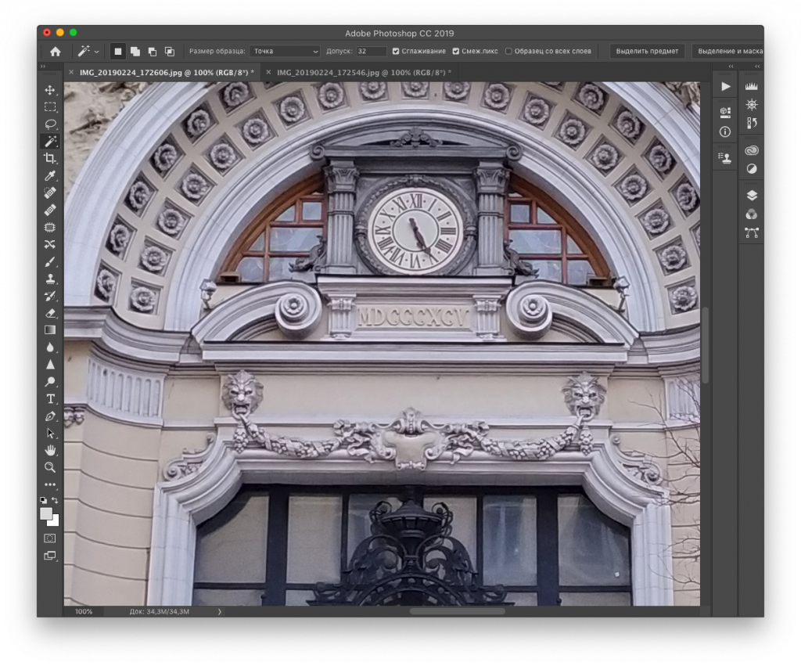Image resolution: width=801 pixels, height=666 pixels.
Task: Select the Zoom tool
Action: pyautogui.click(x=50, y=467)
